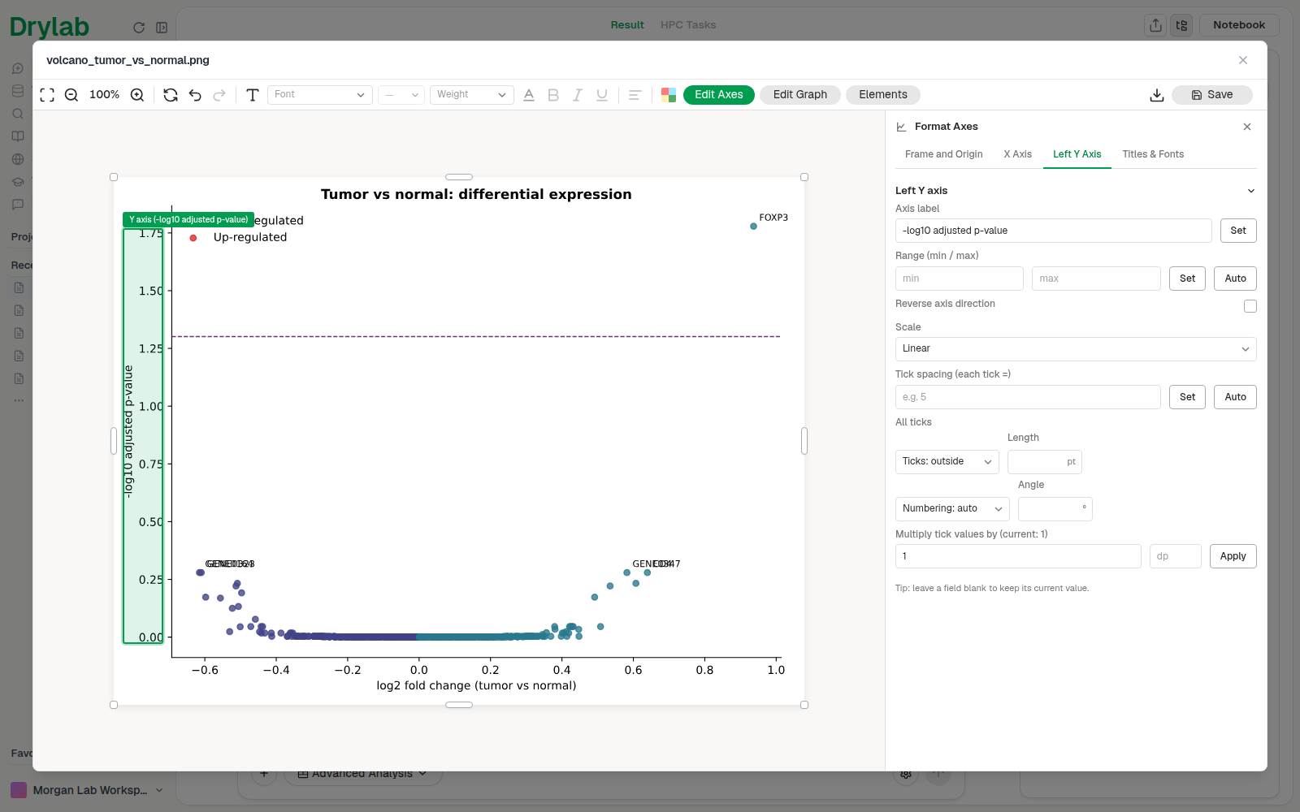1300x812 pixels.
Task: Undo the last edit
Action: coord(195,95)
